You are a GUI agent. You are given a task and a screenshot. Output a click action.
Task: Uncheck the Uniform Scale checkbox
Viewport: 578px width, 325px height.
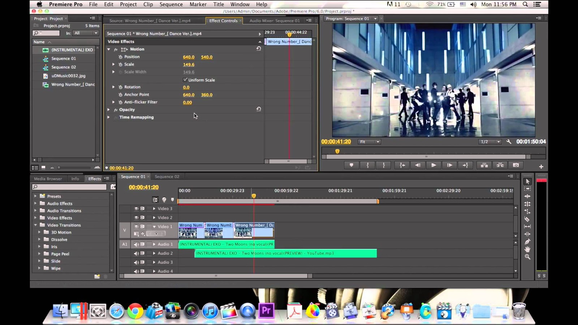(x=185, y=80)
